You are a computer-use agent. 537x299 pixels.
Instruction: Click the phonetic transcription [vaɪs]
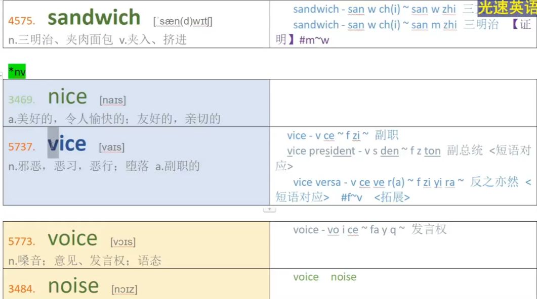[x=112, y=147]
